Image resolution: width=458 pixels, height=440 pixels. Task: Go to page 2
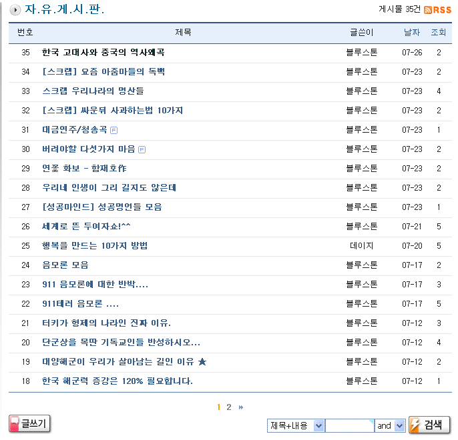point(229,407)
